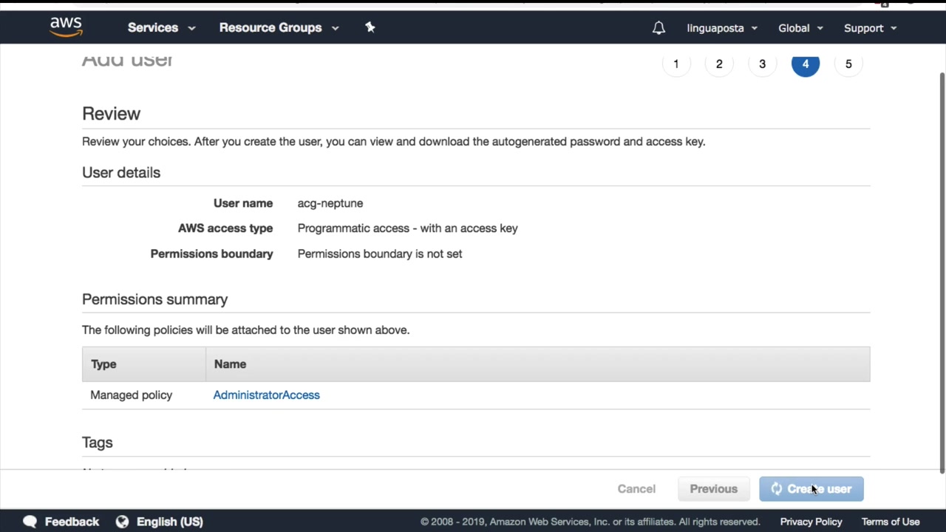Cancel the add user wizard
The width and height of the screenshot is (946, 532).
tap(636, 489)
